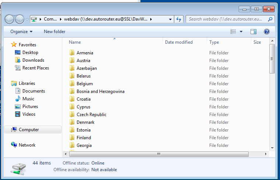280x180 pixels.
Task: Select the Armenia folder icon
Action: tap(72, 53)
